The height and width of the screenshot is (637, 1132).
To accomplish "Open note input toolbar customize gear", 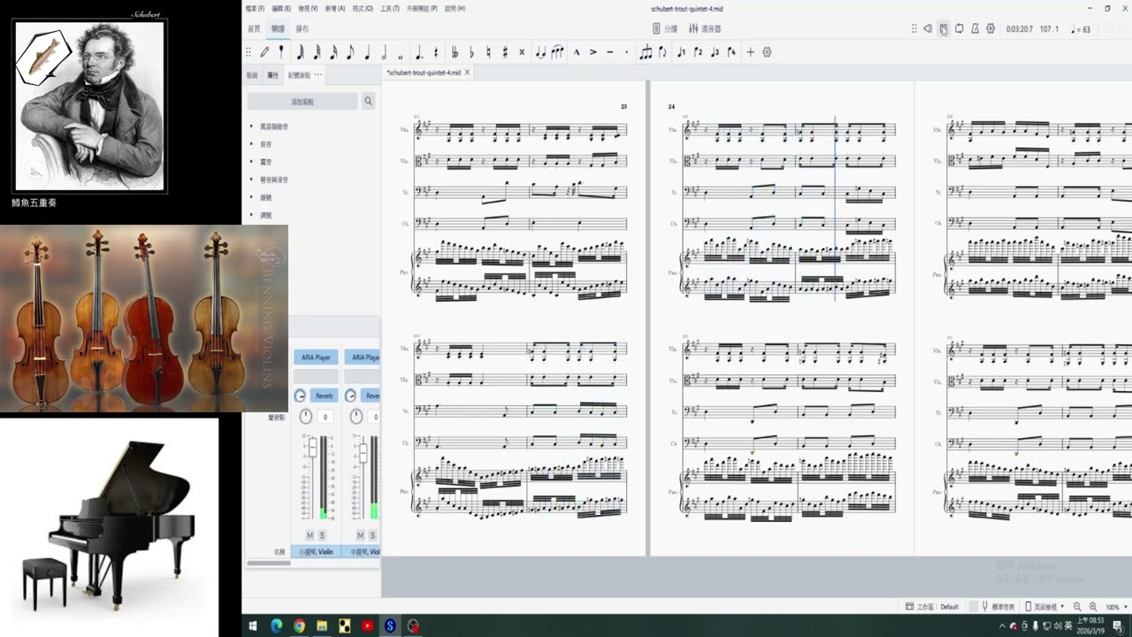I will coord(767,52).
